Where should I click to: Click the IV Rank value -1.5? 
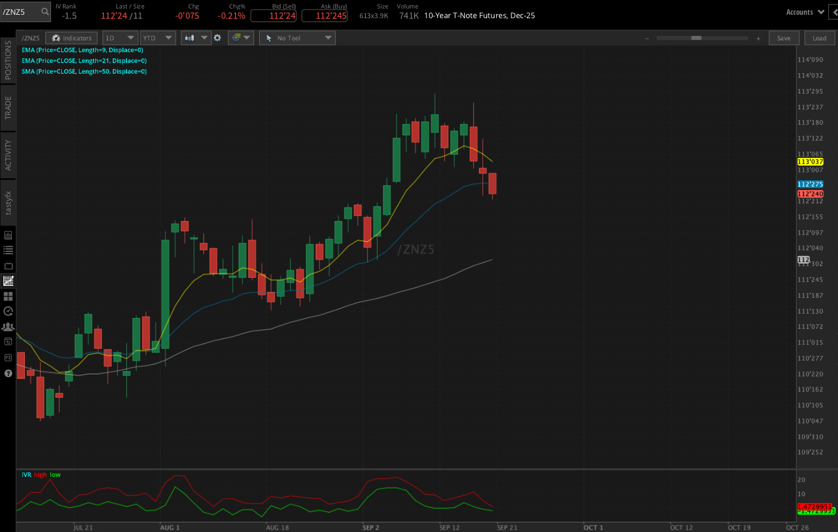tap(69, 16)
